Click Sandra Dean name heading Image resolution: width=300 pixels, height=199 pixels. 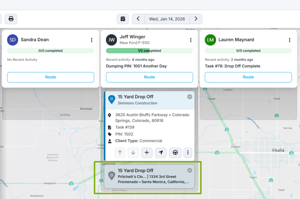35,40
